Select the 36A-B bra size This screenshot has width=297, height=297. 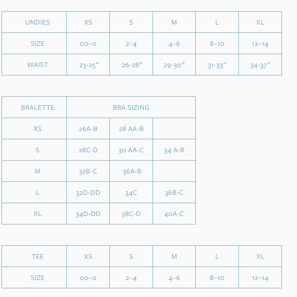coord(132,171)
